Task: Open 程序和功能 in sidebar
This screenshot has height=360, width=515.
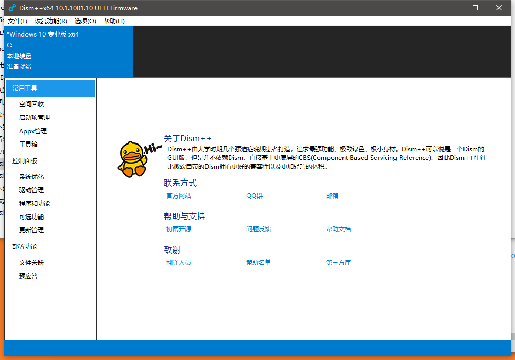Action: click(35, 204)
